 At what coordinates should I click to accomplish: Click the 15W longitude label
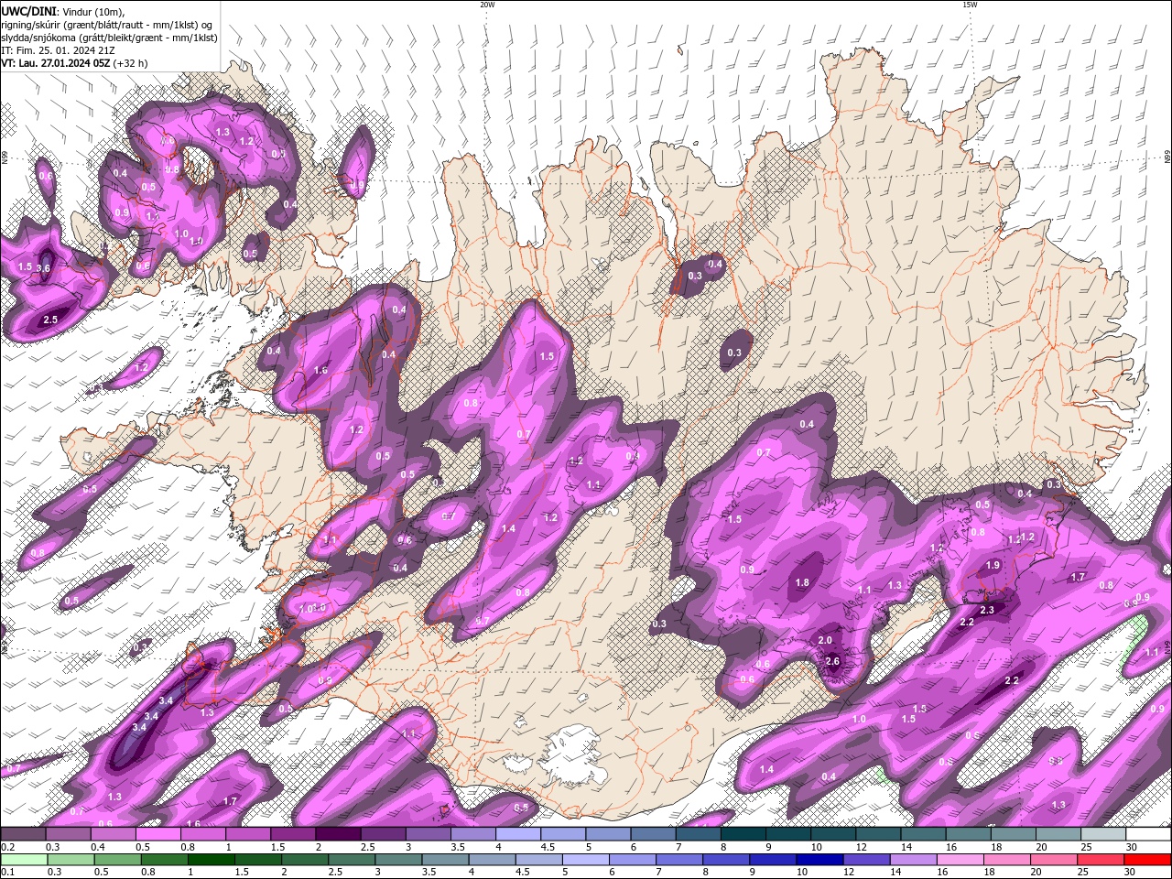[970, 5]
